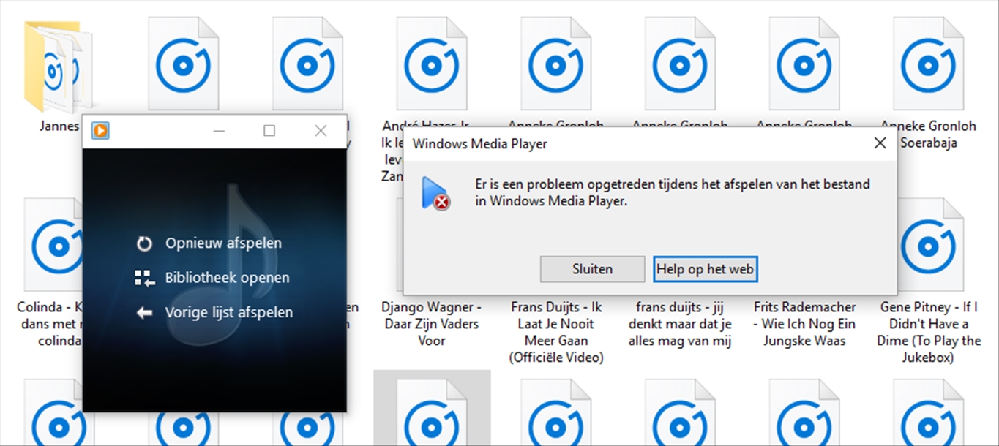
Task: Click the error icon in the dialog
Action: (435, 194)
